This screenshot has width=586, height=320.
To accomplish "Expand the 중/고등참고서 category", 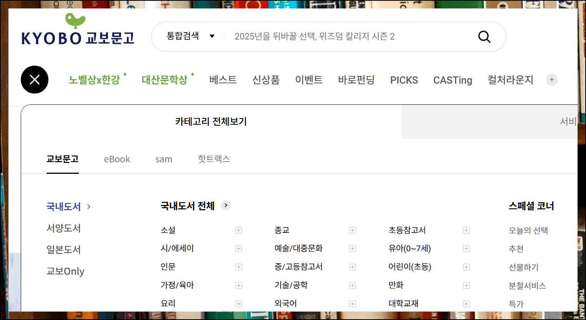I will click(353, 267).
